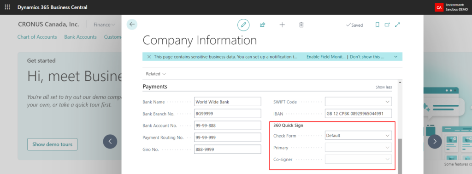Click the share icon in toolbar
Image resolution: width=472 pixels, height=174 pixels.
click(x=262, y=25)
